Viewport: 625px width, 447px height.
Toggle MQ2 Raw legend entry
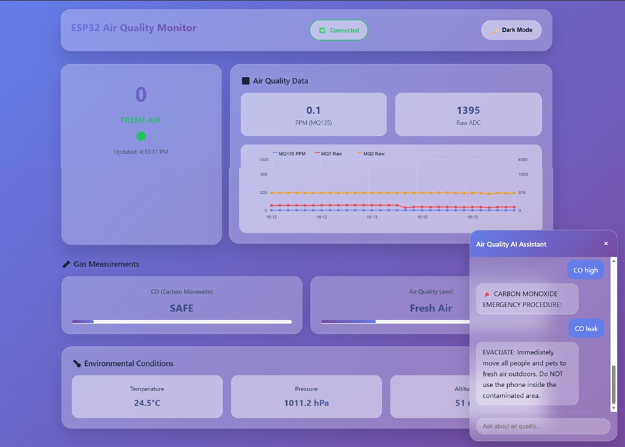coord(371,154)
